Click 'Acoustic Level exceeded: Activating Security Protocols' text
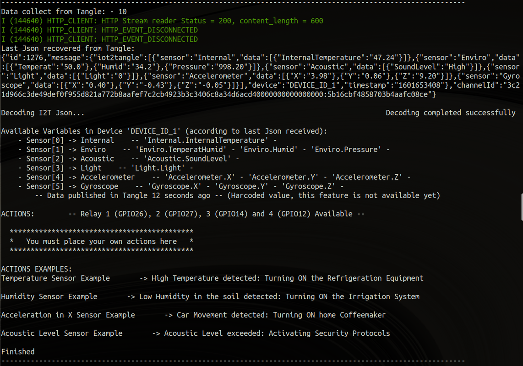 277,334
